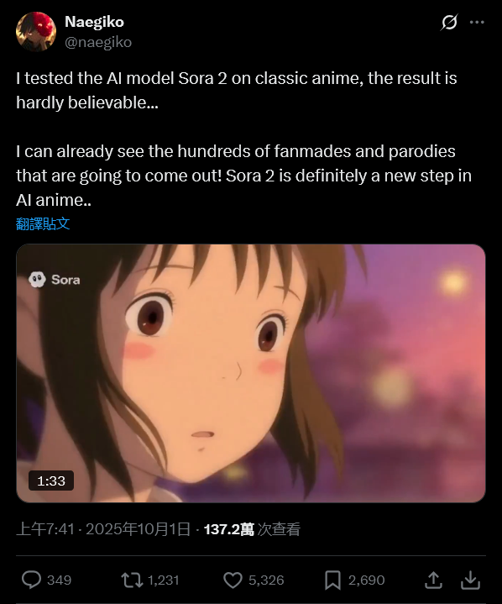Viewport: 502px width, 604px height.
Task: Click the Sora watermark logo in video
Action: tap(55, 279)
